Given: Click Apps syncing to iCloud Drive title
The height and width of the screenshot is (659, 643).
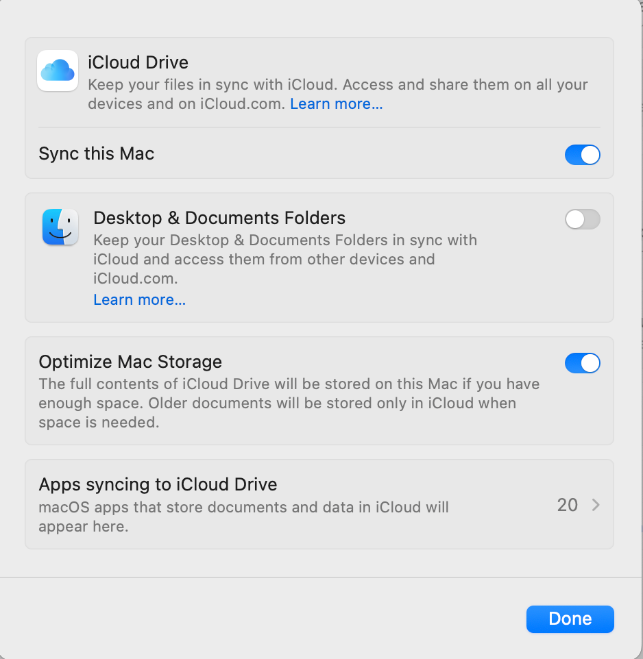Looking at the screenshot, I should [x=158, y=484].
